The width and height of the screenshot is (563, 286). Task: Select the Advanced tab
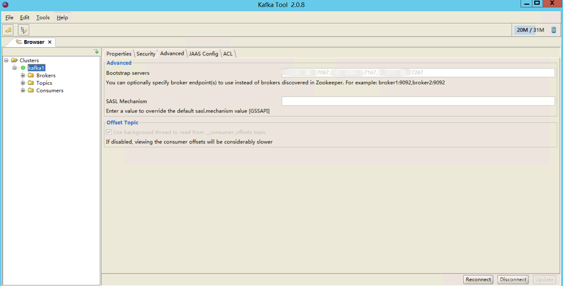coord(172,53)
